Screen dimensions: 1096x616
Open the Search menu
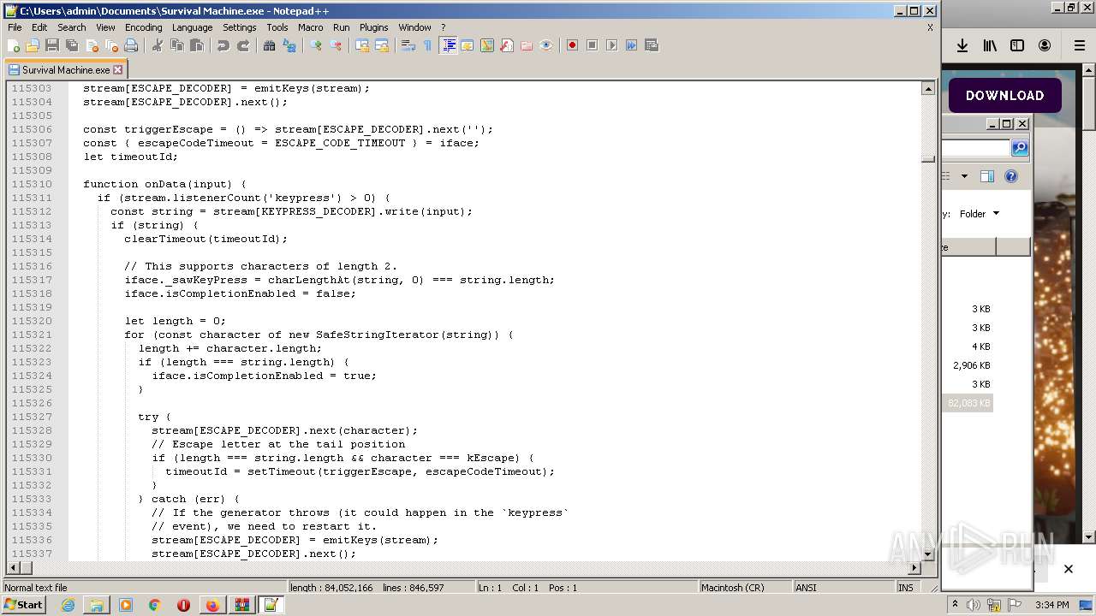(x=71, y=27)
